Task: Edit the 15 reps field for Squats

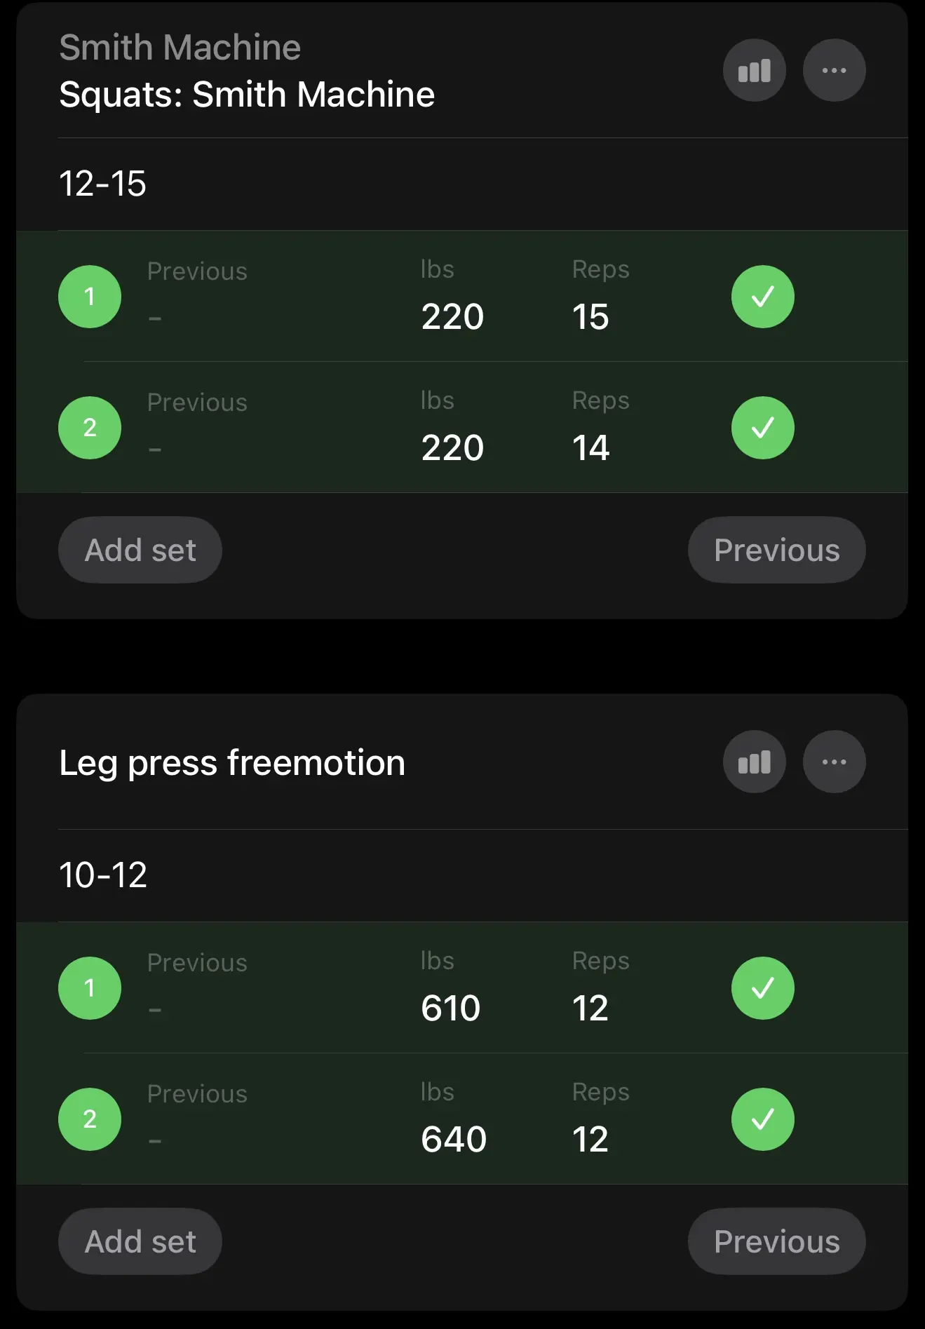Action: point(590,316)
